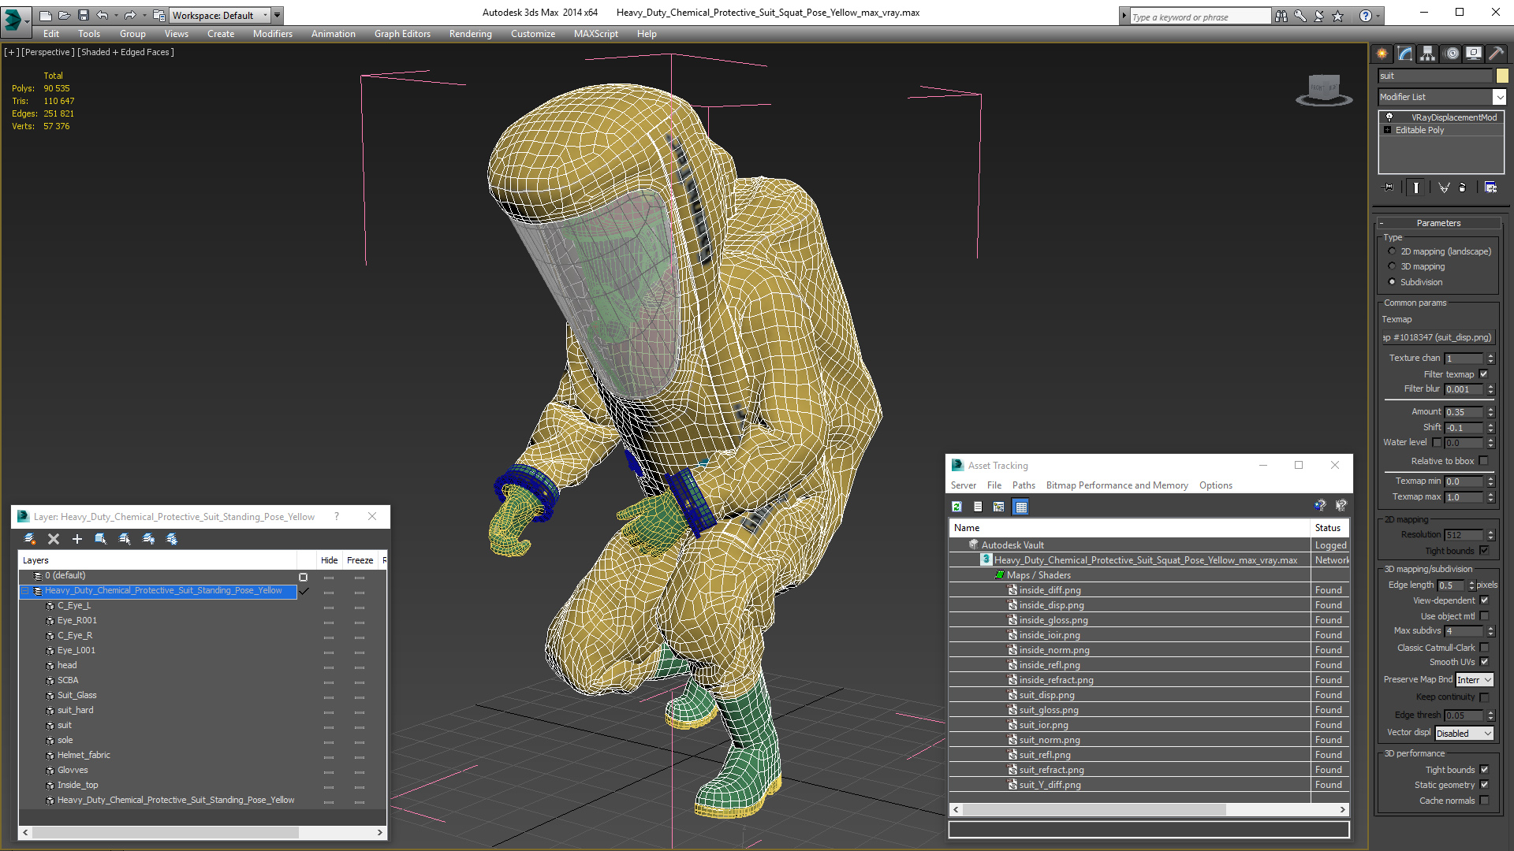Click the Create New Layer plus icon
1514x851 pixels.
[x=77, y=539]
